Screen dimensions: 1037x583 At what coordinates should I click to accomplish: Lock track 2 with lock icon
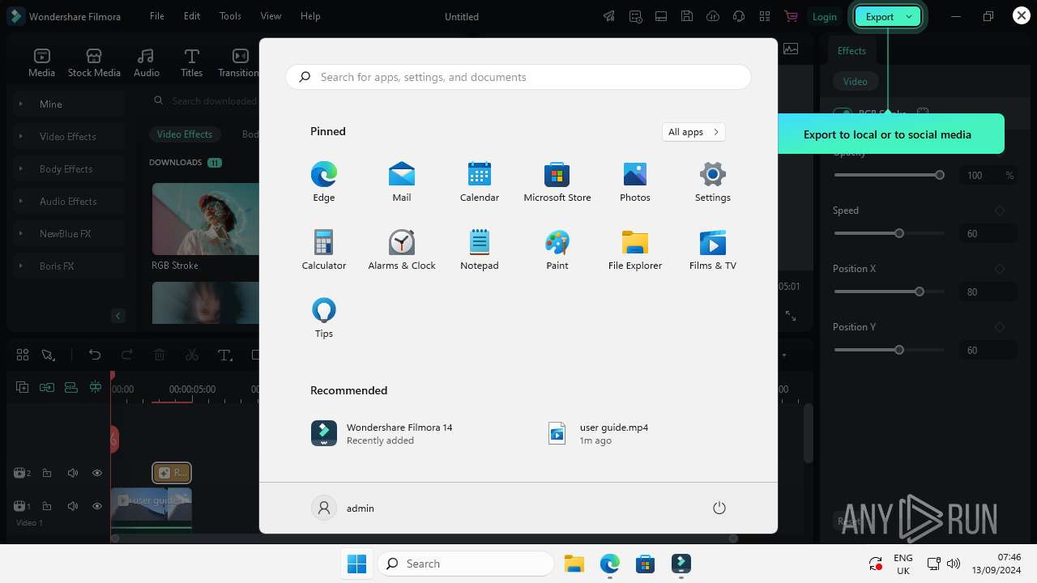click(x=47, y=473)
